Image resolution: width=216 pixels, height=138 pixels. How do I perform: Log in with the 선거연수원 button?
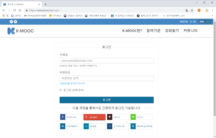click(x=118, y=126)
